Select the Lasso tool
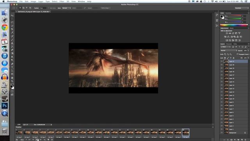This screenshot has height=141, width=250. [12, 22]
